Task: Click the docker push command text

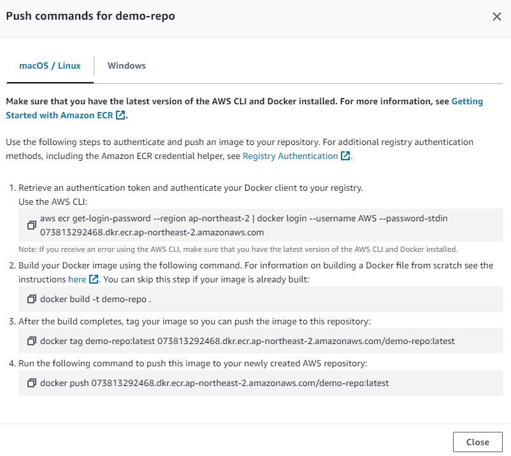Action: pyautogui.click(x=214, y=383)
